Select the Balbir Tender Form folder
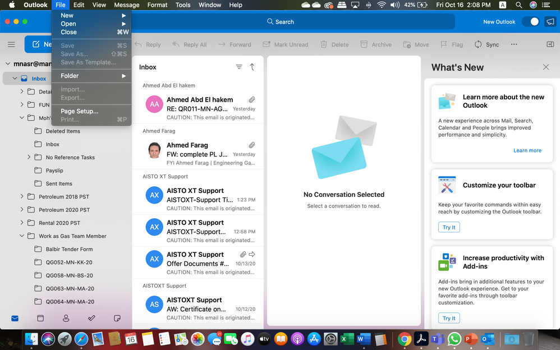Viewport: 560px width, 350px height. 69,249
